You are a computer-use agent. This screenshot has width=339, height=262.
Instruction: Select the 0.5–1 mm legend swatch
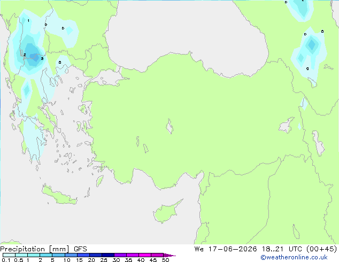21,255
